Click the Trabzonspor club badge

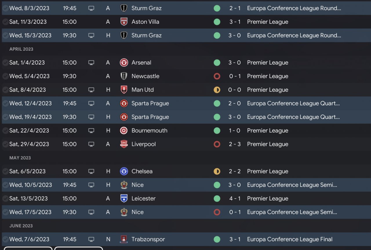click(x=124, y=239)
